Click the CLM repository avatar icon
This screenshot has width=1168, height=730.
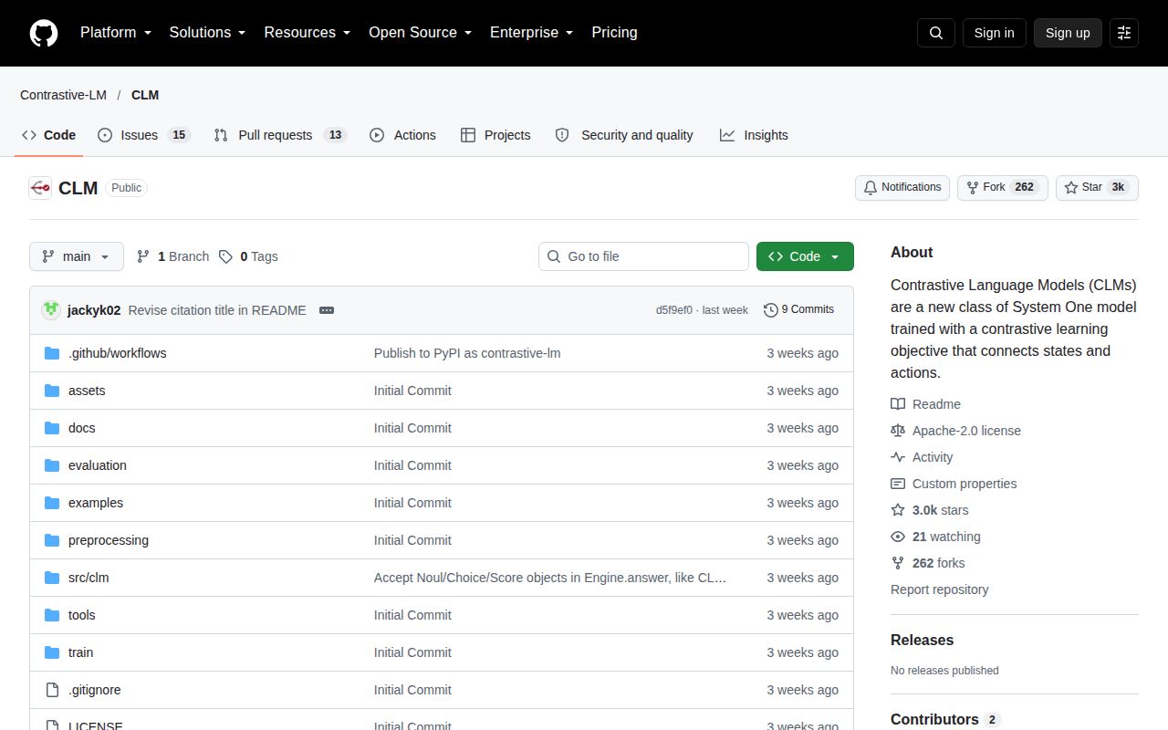[x=40, y=188]
